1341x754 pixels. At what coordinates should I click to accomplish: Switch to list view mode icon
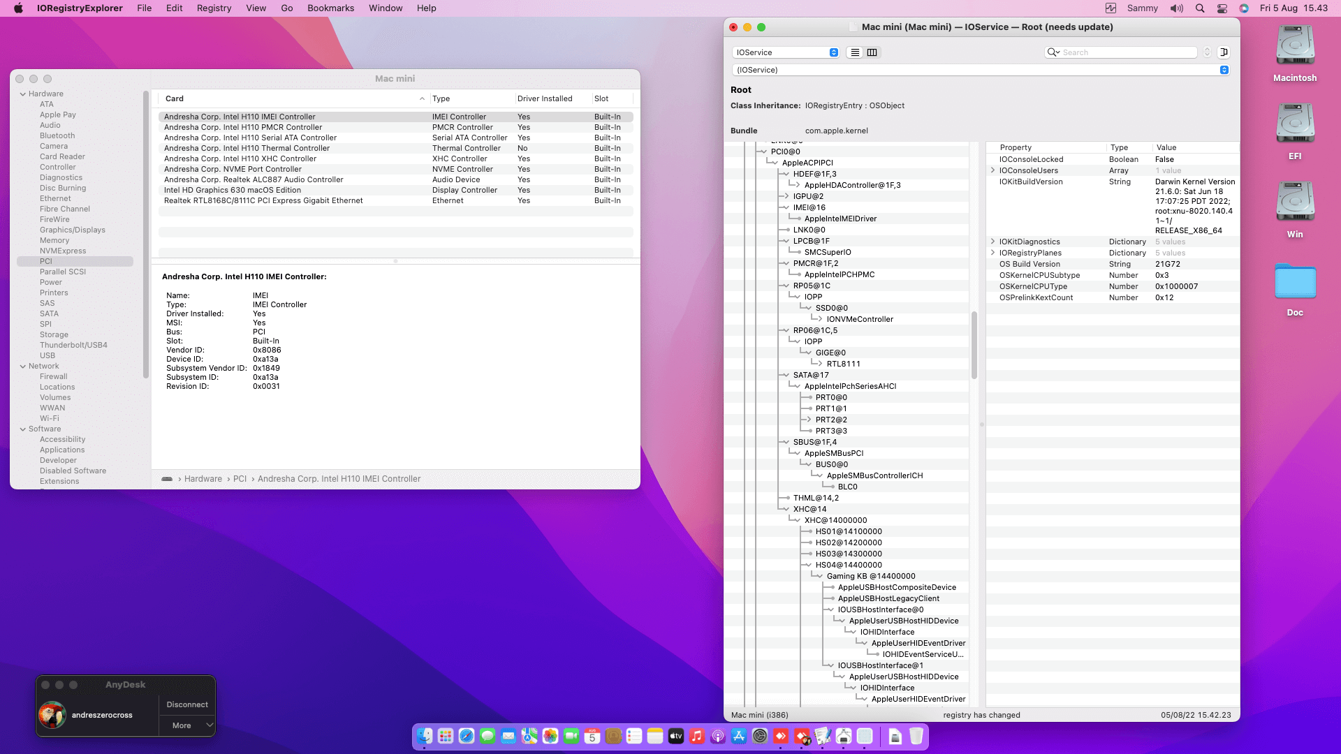[x=855, y=52]
